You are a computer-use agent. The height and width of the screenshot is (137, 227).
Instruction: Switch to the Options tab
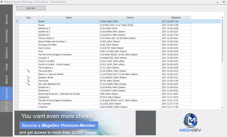click(x=6, y=53)
